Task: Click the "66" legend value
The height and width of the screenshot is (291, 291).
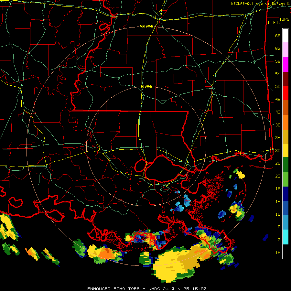Action: (x=278, y=36)
